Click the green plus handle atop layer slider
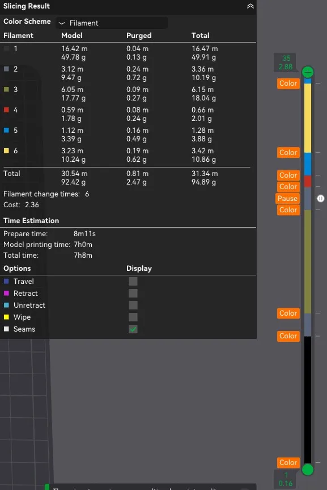Image resolution: width=327 pixels, height=490 pixels. (x=308, y=73)
